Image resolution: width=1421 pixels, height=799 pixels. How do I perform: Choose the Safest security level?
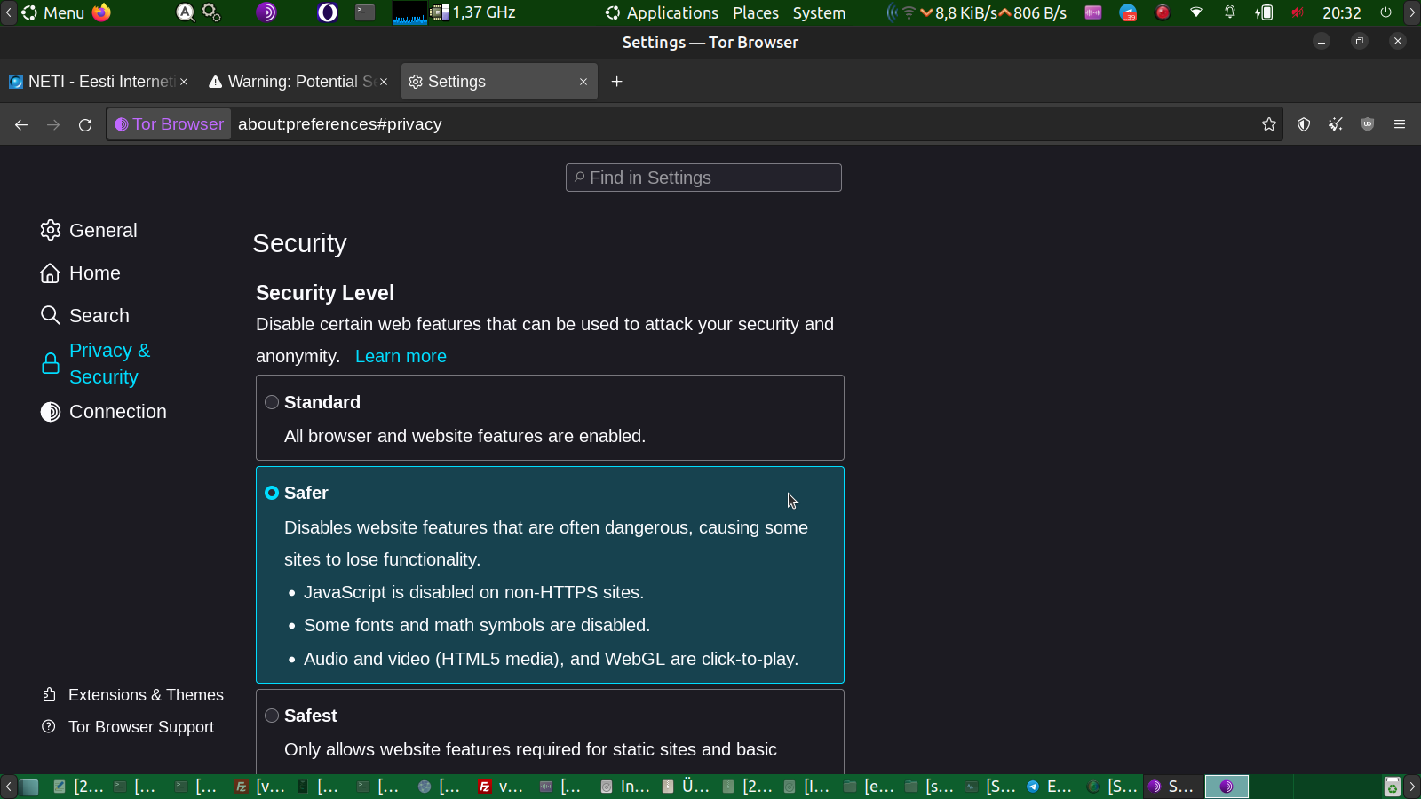(272, 716)
